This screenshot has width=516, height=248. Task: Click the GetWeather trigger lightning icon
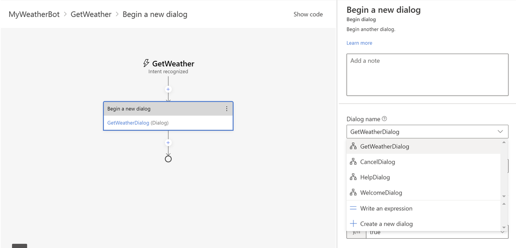point(146,64)
